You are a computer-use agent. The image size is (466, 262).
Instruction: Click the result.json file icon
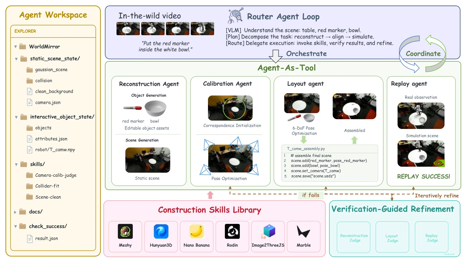30,239
